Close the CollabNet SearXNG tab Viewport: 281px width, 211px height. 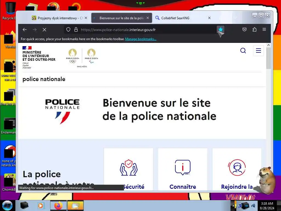point(209,18)
